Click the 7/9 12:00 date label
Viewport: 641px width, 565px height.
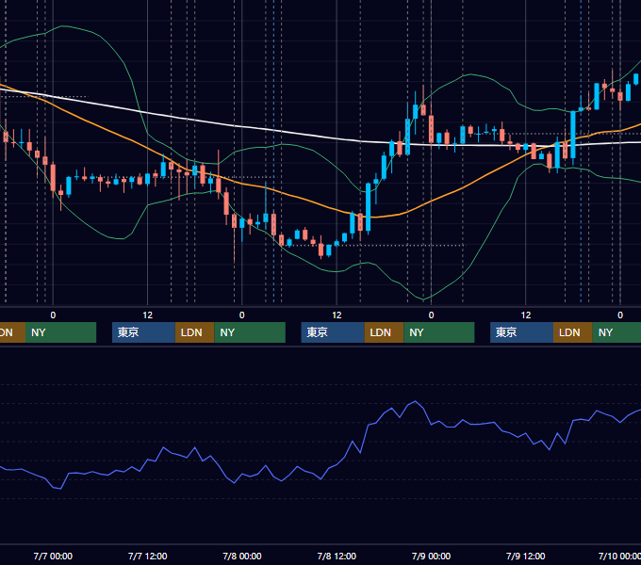[526, 556]
